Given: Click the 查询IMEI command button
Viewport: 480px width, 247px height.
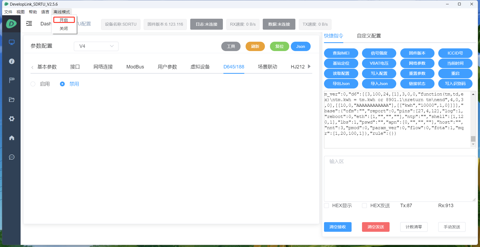Looking at the screenshot, I should point(341,53).
